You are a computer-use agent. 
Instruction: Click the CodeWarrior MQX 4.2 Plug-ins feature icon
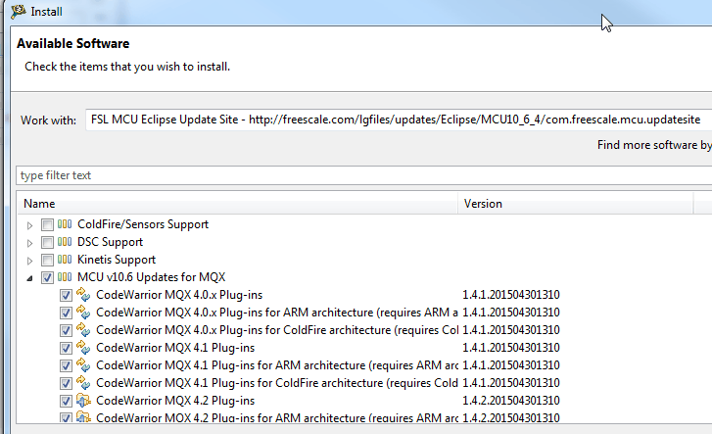[x=83, y=401]
